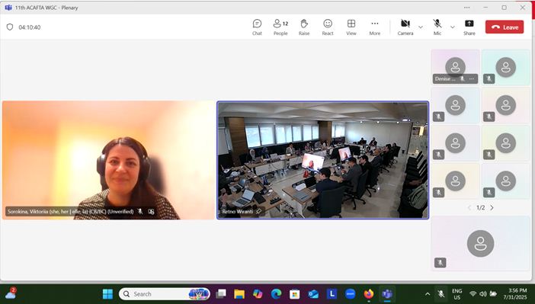Show hidden system tray icons
Screen dimensions: 535x304
(x=428, y=294)
